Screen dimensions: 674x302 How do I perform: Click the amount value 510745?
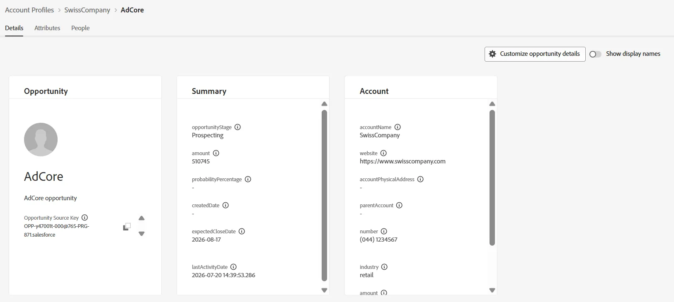201,161
